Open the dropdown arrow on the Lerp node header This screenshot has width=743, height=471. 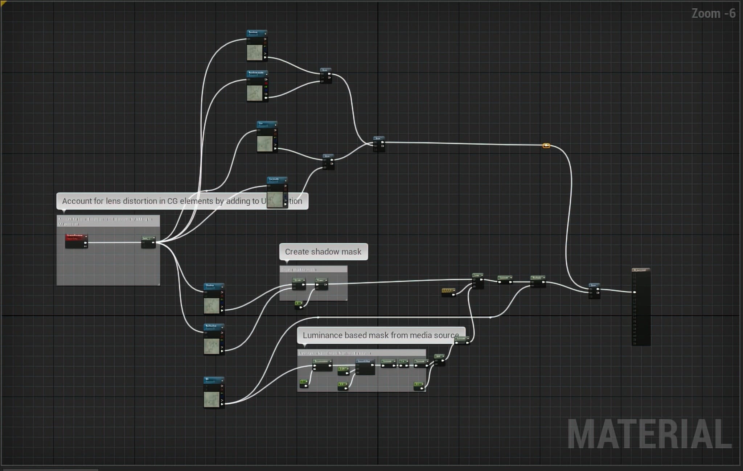[483, 275]
